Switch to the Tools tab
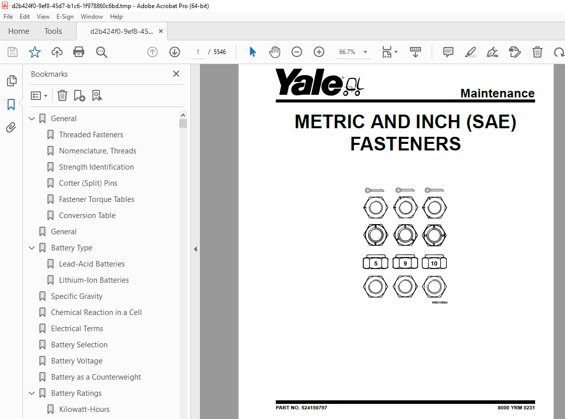The image size is (565, 419). (53, 31)
